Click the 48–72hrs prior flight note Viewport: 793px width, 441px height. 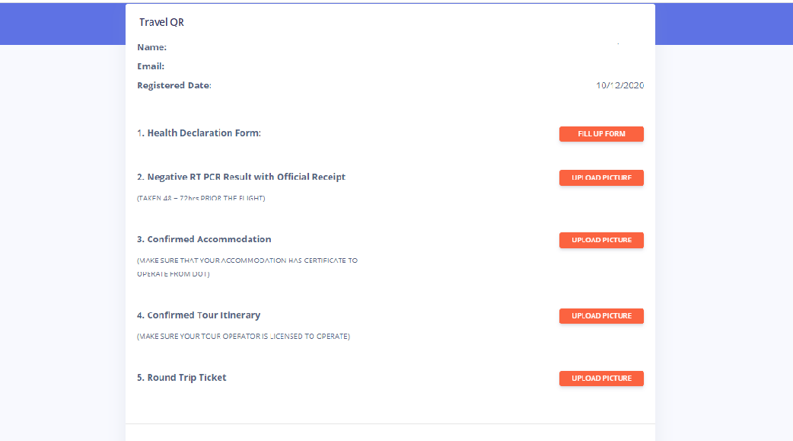[201, 198]
